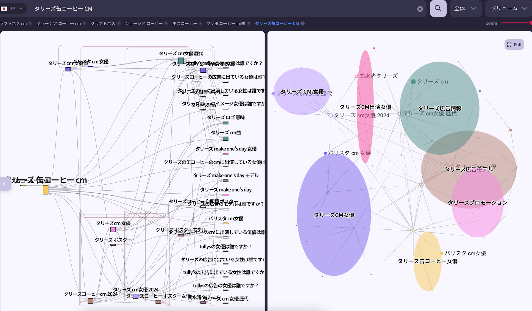Click the brown node for タリーズ make one's day モデル
This screenshot has width=532, height=311.
[226, 181]
